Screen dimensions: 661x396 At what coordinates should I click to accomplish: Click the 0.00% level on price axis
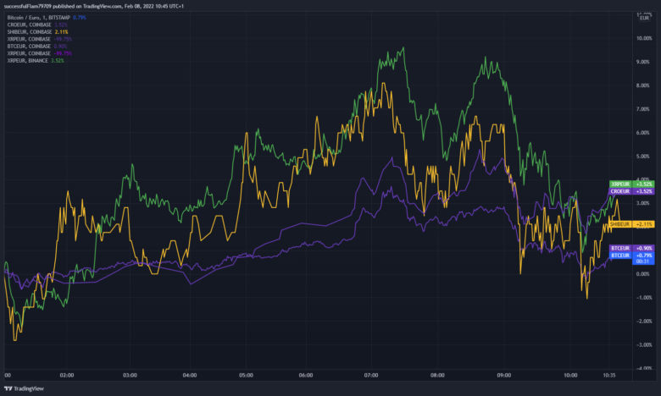coord(642,273)
